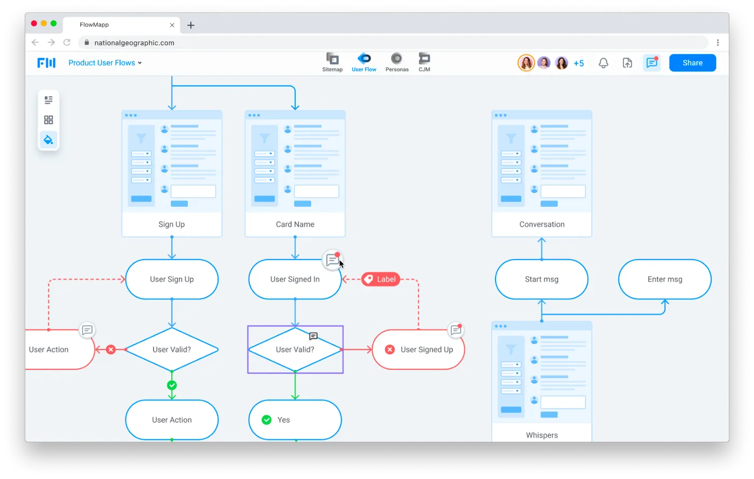Select the fill color tool in left sidebar
The height and width of the screenshot is (479, 754).
(48, 140)
